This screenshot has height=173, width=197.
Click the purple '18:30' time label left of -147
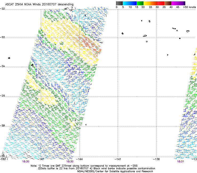point(26,162)
